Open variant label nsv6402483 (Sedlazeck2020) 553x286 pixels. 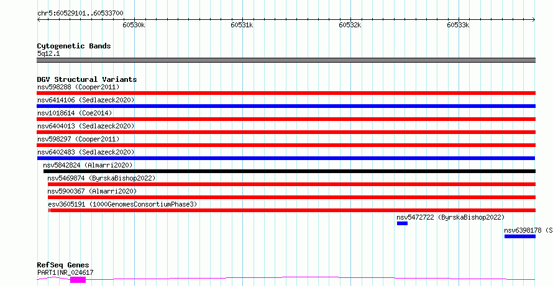pos(86,152)
